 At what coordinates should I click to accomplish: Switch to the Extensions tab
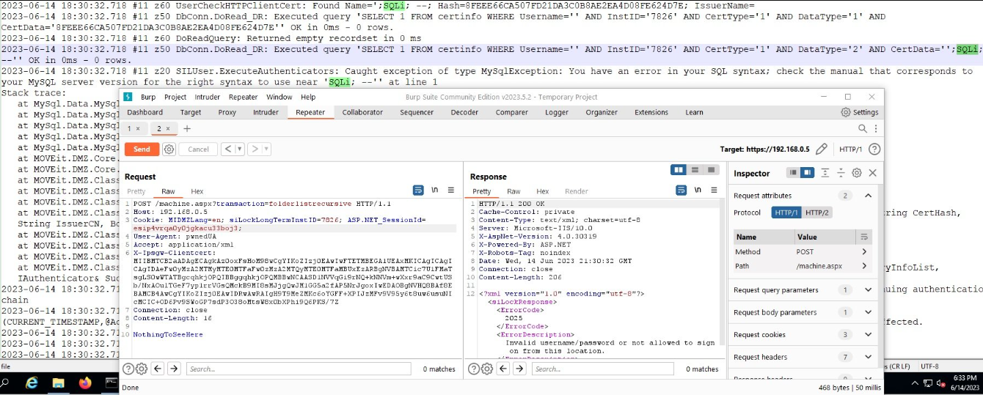point(651,112)
